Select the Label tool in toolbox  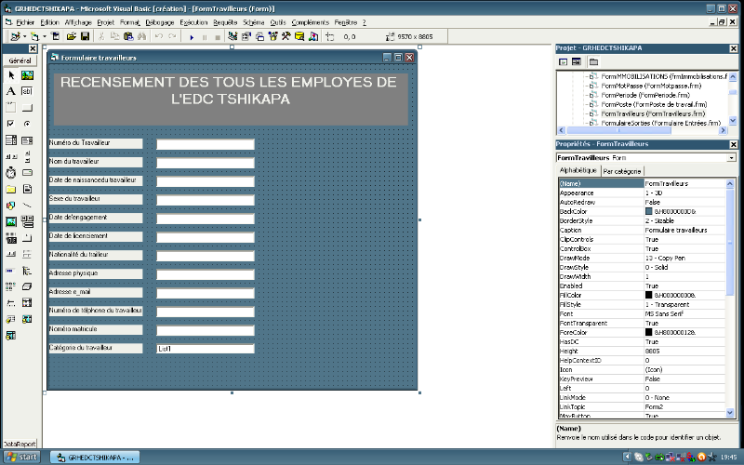coord(11,91)
